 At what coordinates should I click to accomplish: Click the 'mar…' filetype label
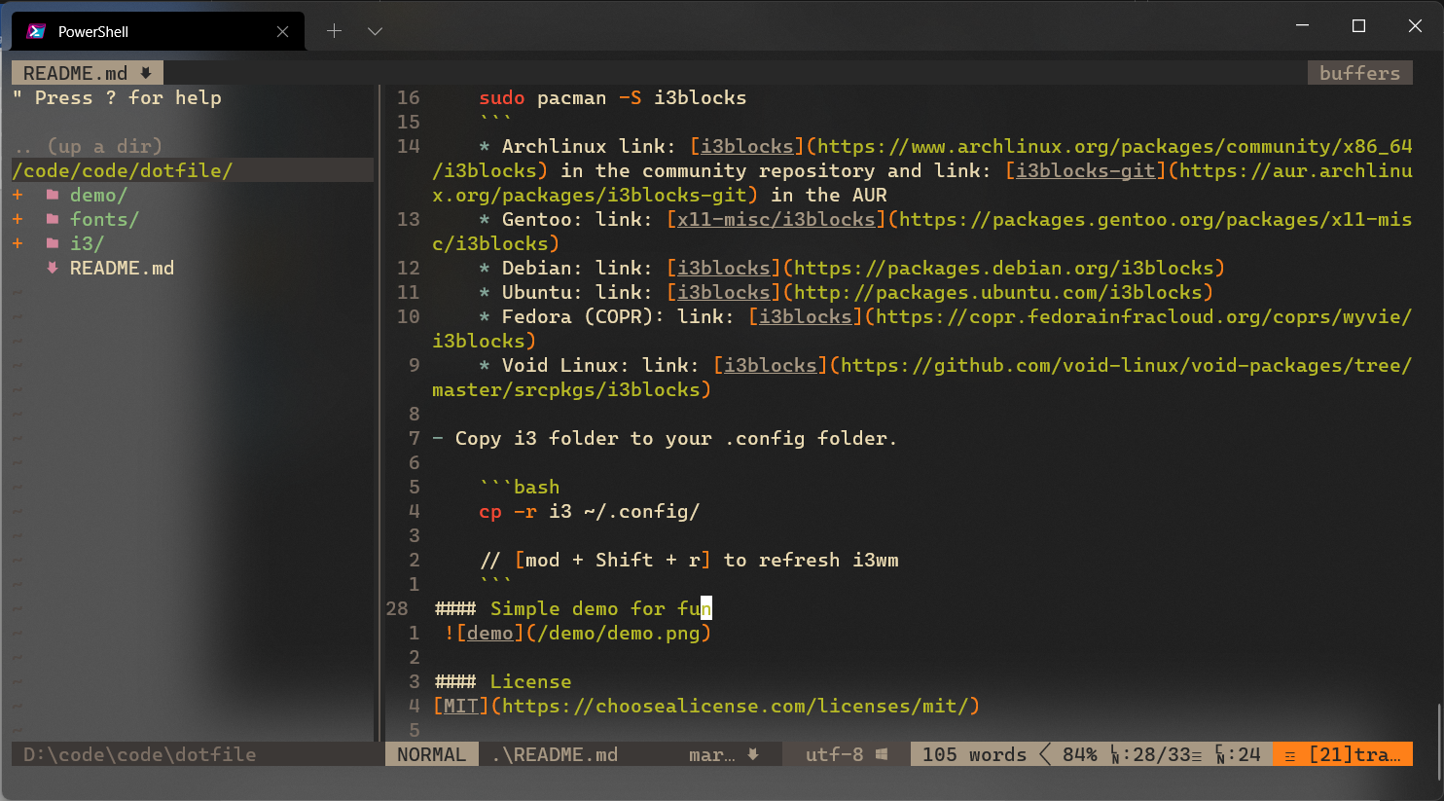point(711,754)
